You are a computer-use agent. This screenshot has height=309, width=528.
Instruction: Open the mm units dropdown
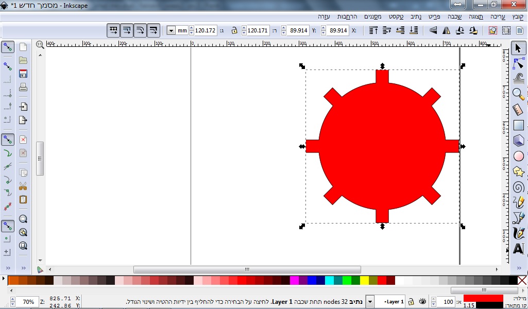[x=172, y=30]
